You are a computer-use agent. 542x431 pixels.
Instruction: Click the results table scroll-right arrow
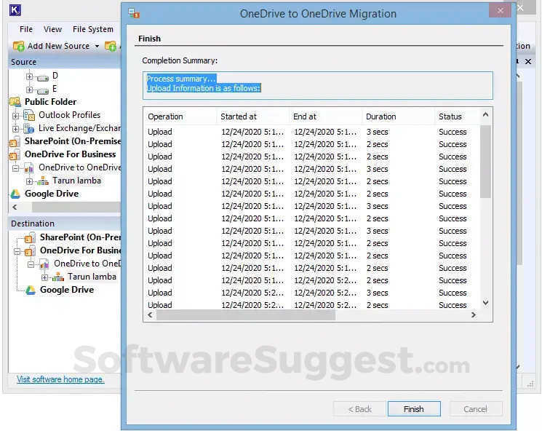pyautogui.click(x=473, y=315)
